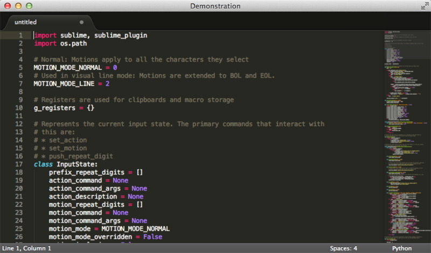
Task: Close the untitled tab via its dot
Action: (82, 22)
